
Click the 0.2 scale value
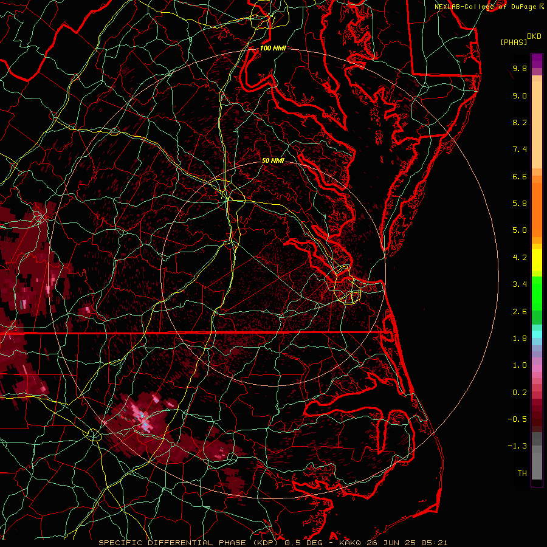(x=520, y=393)
